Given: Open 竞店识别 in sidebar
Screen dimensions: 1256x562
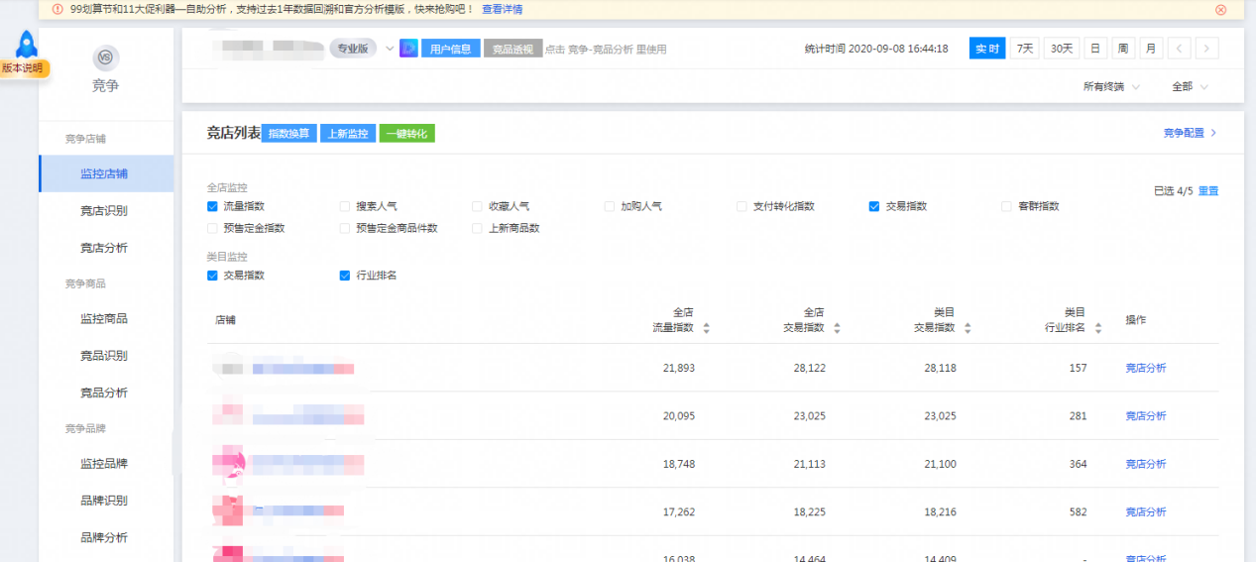Looking at the screenshot, I should click(105, 210).
